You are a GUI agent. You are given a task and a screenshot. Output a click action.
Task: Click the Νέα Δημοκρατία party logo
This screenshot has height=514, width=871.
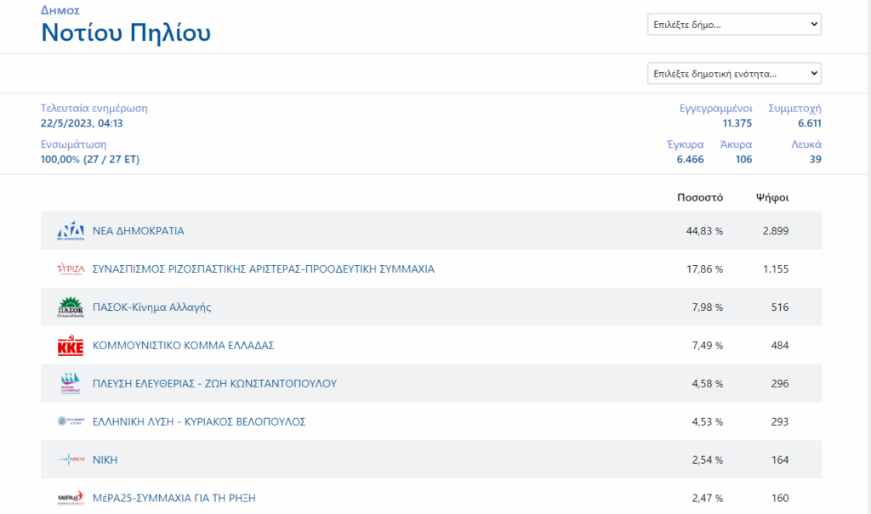point(70,231)
